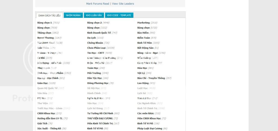278x131 pixels.
Task: Select the NHÓM NGÀNH tab
Action: [73, 15]
